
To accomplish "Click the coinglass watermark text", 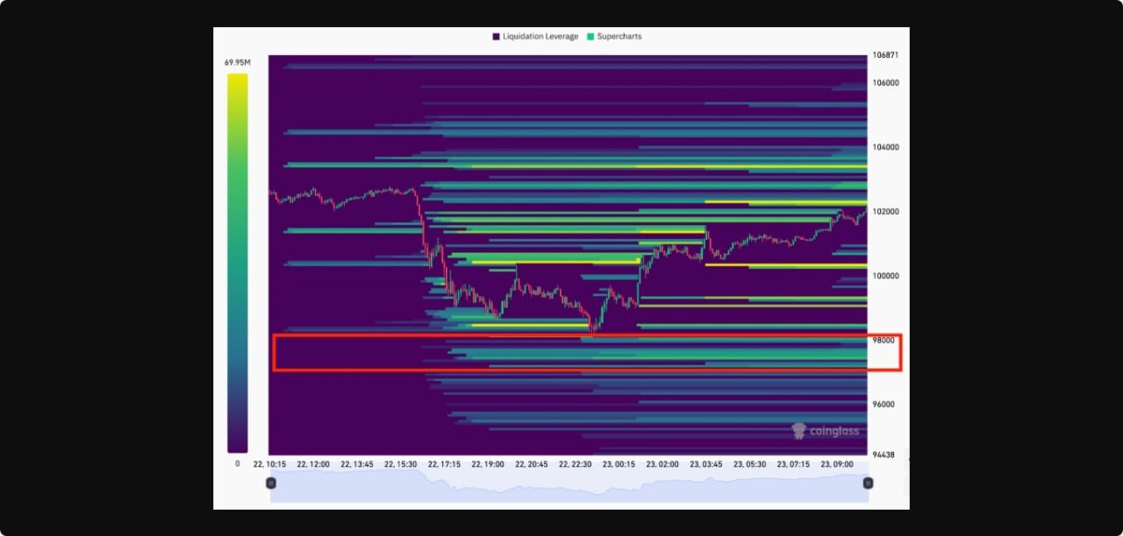I will tap(834, 431).
